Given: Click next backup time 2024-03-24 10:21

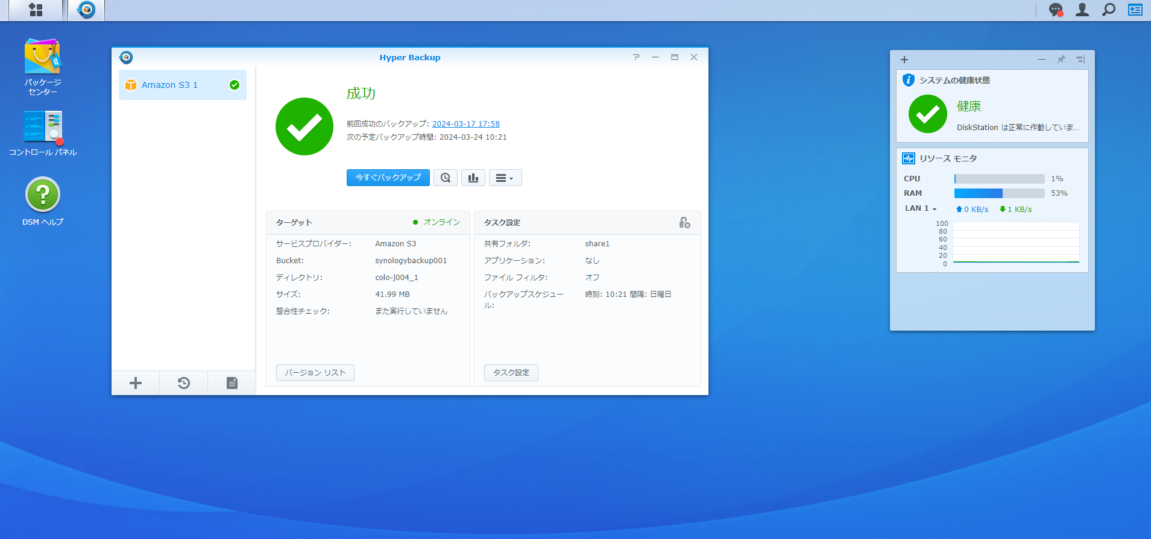Looking at the screenshot, I should click(473, 137).
